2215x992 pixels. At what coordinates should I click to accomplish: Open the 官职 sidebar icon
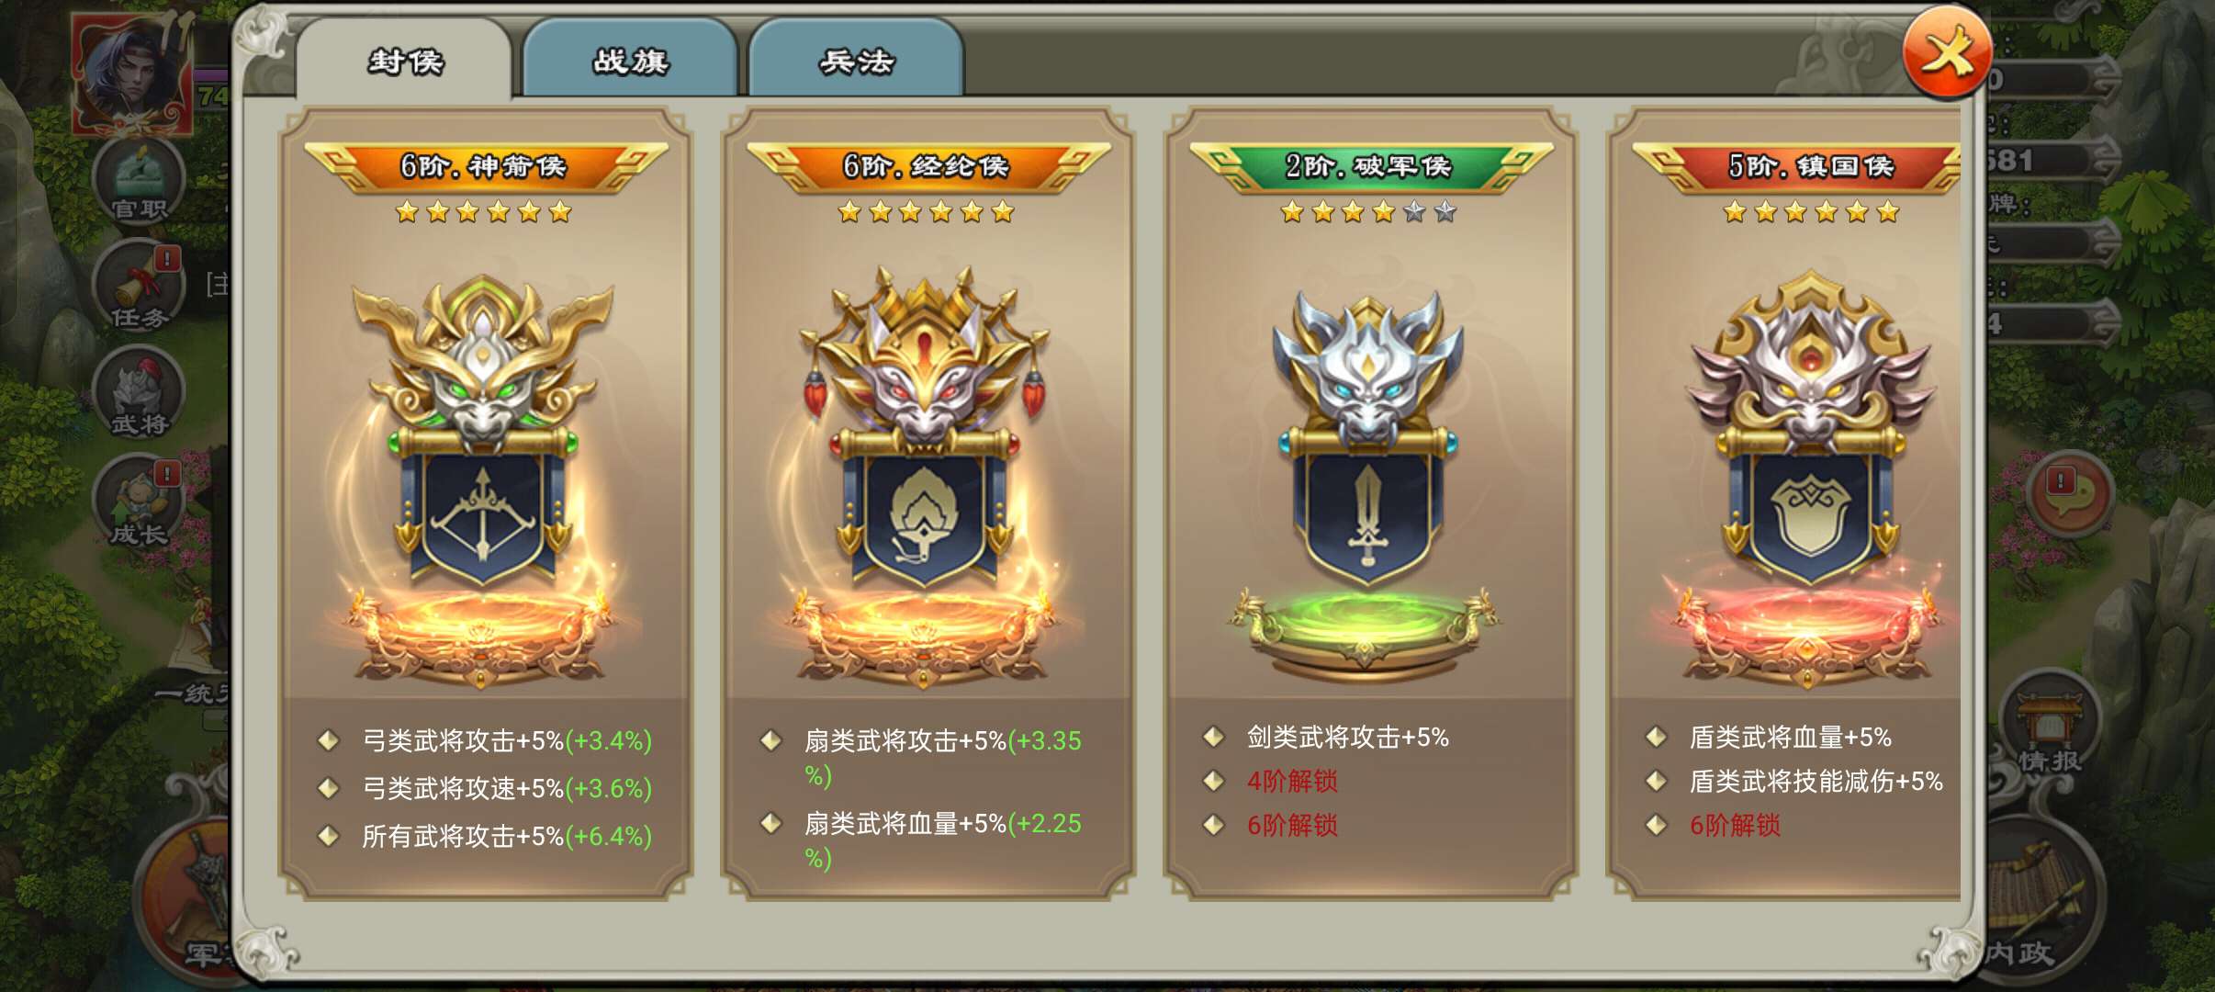140,181
